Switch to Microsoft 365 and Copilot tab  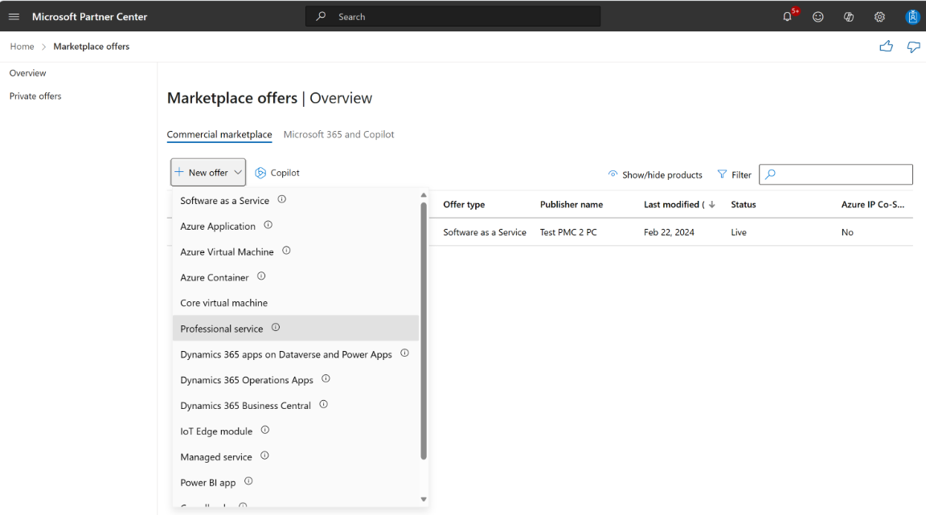338,134
